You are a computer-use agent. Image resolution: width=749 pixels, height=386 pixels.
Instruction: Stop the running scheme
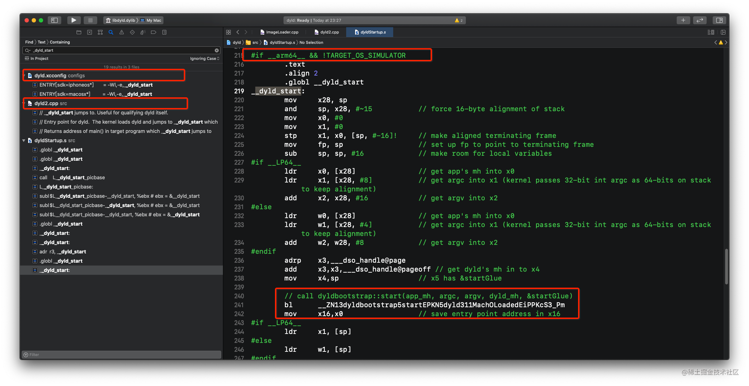tap(90, 20)
